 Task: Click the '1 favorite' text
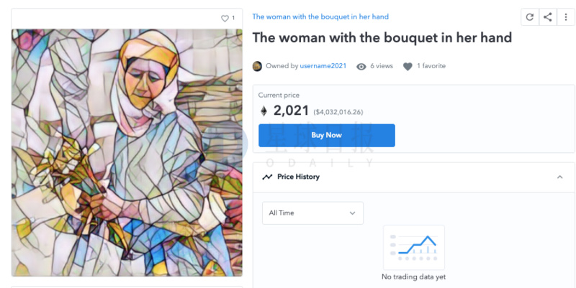(x=431, y=66)
